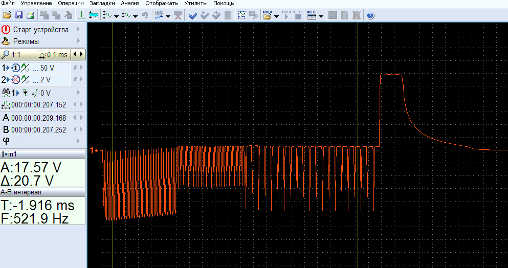Click channel 2 range value 2 V
Viewport: 508px width, 268px height.
pyautogui.click(x=46, y=80)
